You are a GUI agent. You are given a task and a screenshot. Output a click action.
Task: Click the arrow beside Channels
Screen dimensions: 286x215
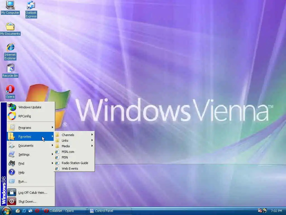(92, 135)
